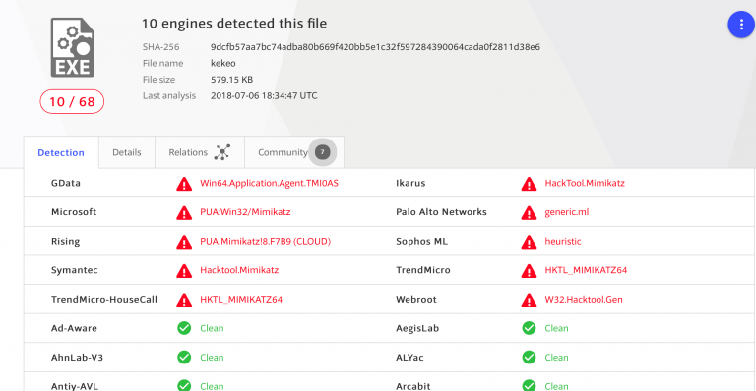Viewport: 756px width, 391px height.
Task: Click green check icon for AegisLab
Action: click(x=529, y=328)
